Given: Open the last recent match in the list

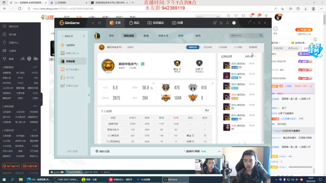Looking at the screenshot, I should 240,127.
